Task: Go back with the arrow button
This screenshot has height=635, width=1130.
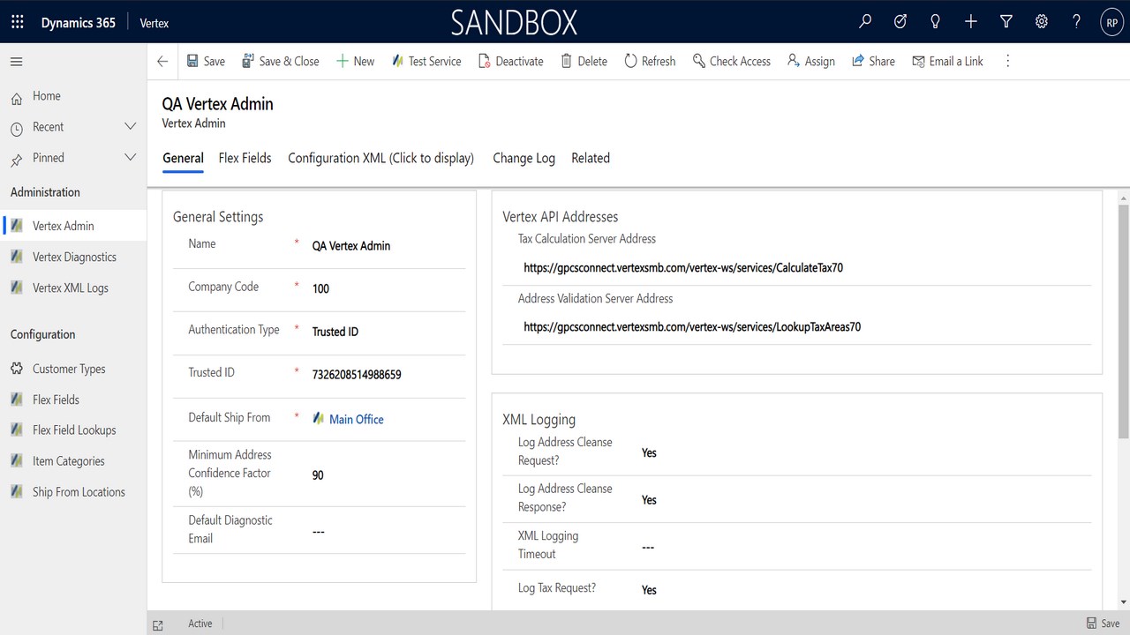Action: pos(162,62)
